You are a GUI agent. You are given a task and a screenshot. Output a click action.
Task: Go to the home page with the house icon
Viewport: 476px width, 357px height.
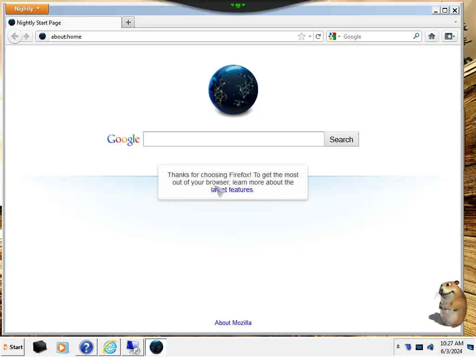pos(431,36)
